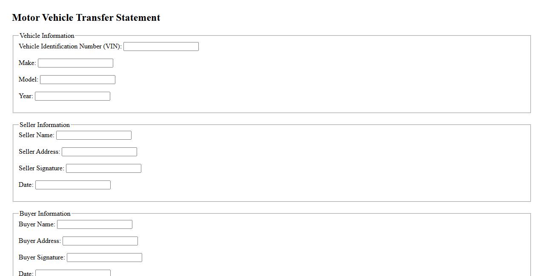Click the 'Seller Signature:' label text
This screenshot has width=544, height=276.
point(41,168)
